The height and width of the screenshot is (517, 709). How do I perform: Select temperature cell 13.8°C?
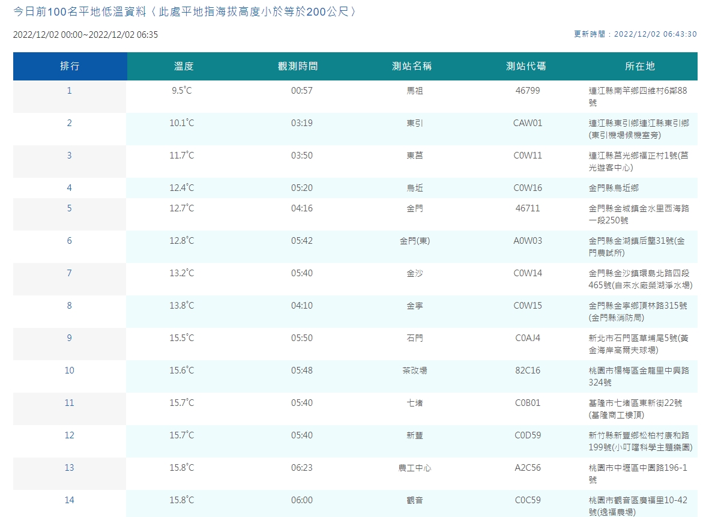point(182,305)
